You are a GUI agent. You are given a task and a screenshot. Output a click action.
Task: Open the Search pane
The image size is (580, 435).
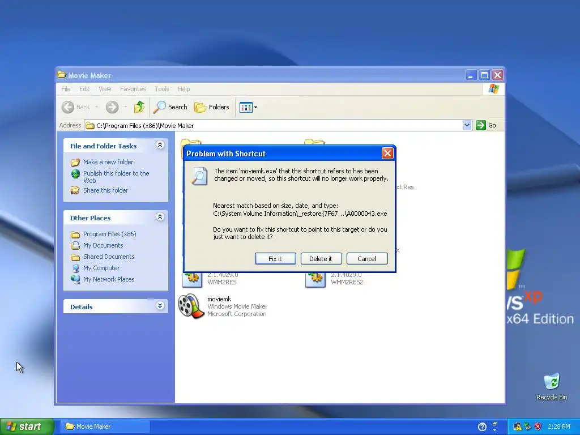point(171,107)
